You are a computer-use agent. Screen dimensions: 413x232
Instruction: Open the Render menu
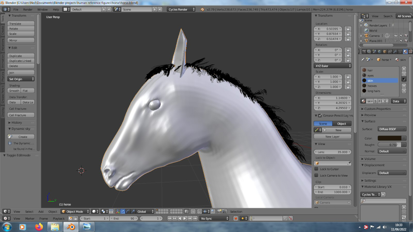click(x=28, y=9)
